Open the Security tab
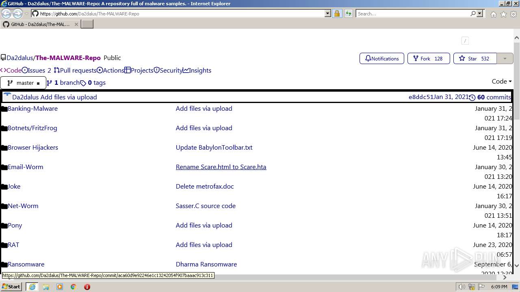The image size is (520, 292). click(168, 71)
